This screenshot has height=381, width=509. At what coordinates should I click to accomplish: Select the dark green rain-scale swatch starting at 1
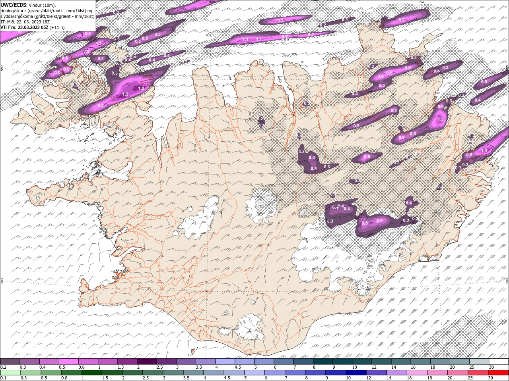point(91,373)
